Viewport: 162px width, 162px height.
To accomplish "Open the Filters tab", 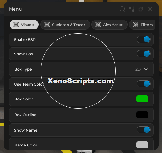I will (x=142, y=25).
